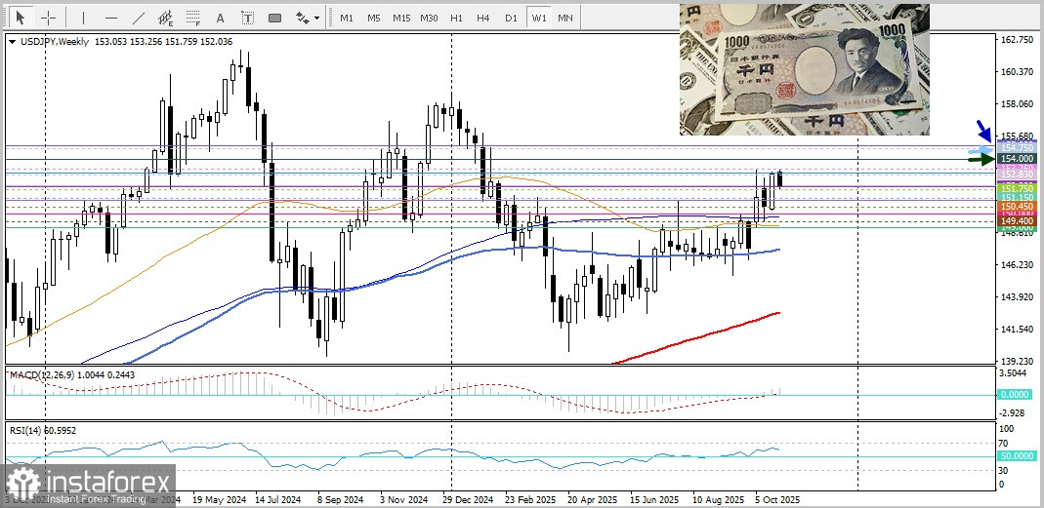The width and height of the screenshot is (1044, 508).
Task: Click the 151.750 price level label
Action: point(1016,189)
